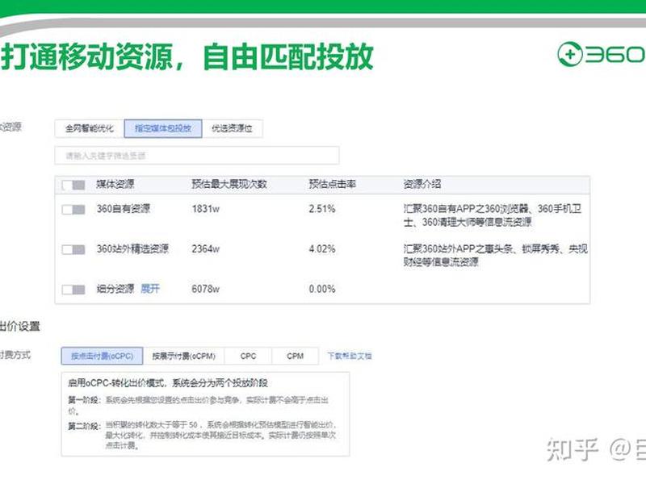646x484 pixels.
Task: Click the 4.02% click rate
Action: click(322, 249)
